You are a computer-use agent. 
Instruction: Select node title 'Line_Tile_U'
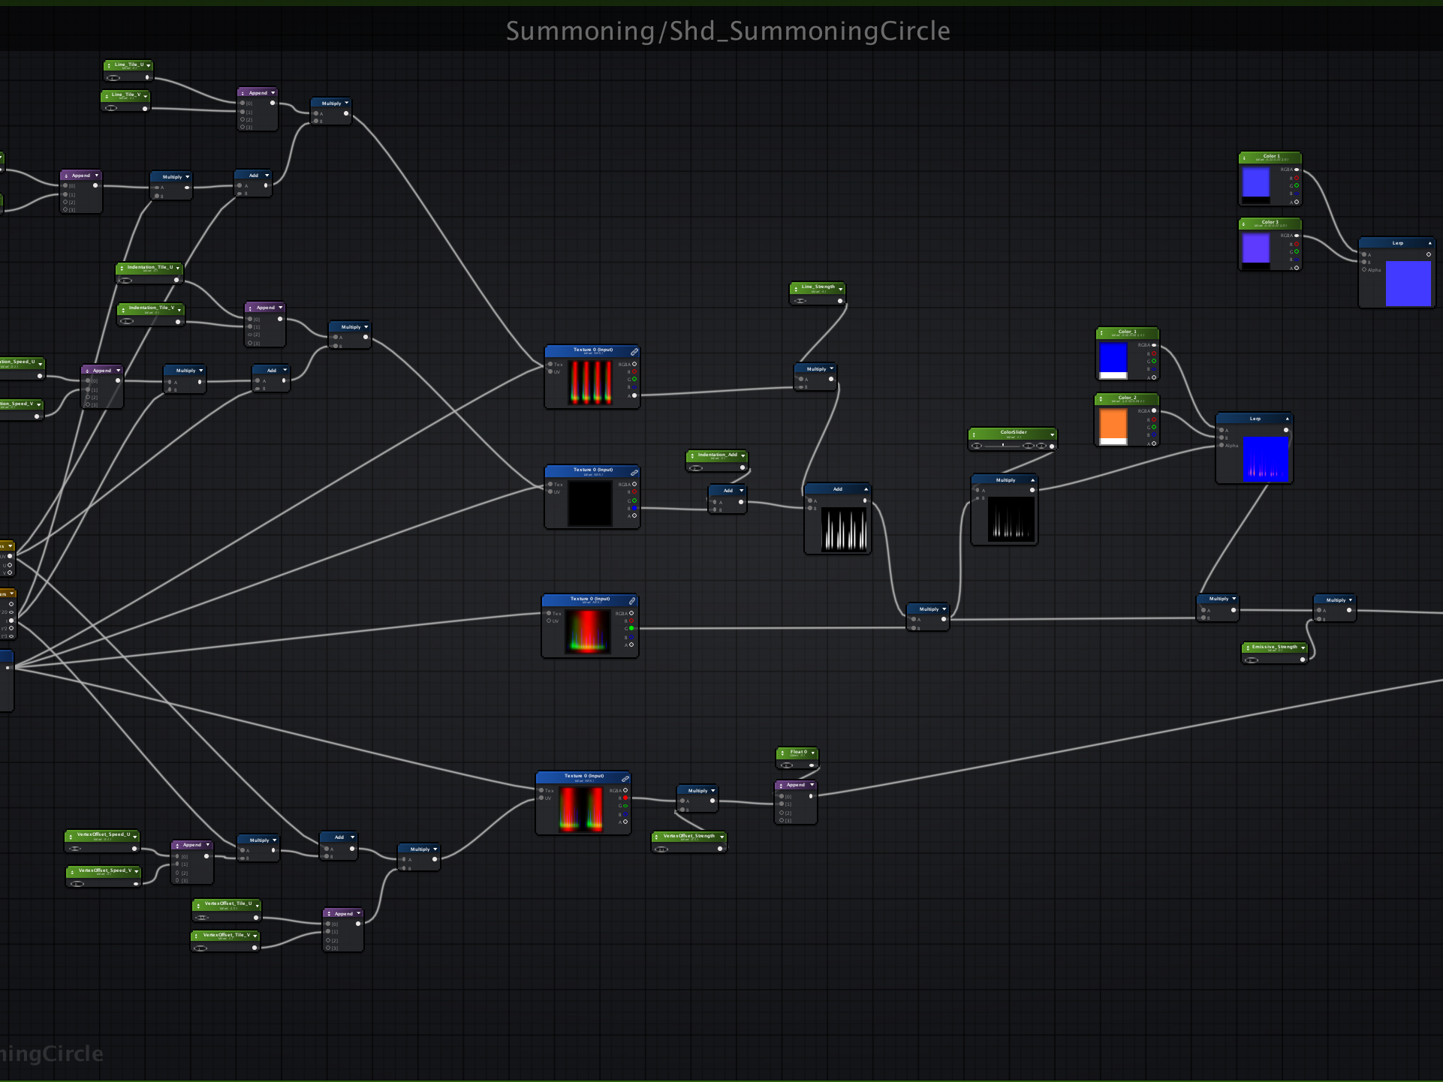129,65
